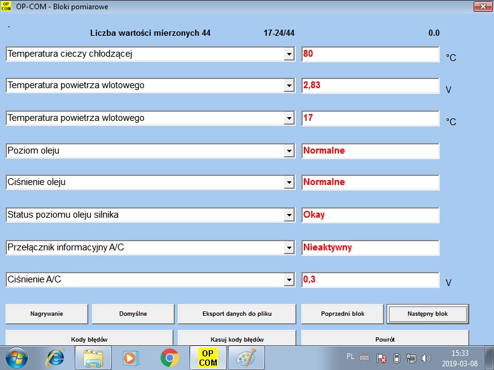The height and width of the screenshot is (370, 494).
Task: Expand the Ciśnienie A/C dropdown list
Action: 288,280
